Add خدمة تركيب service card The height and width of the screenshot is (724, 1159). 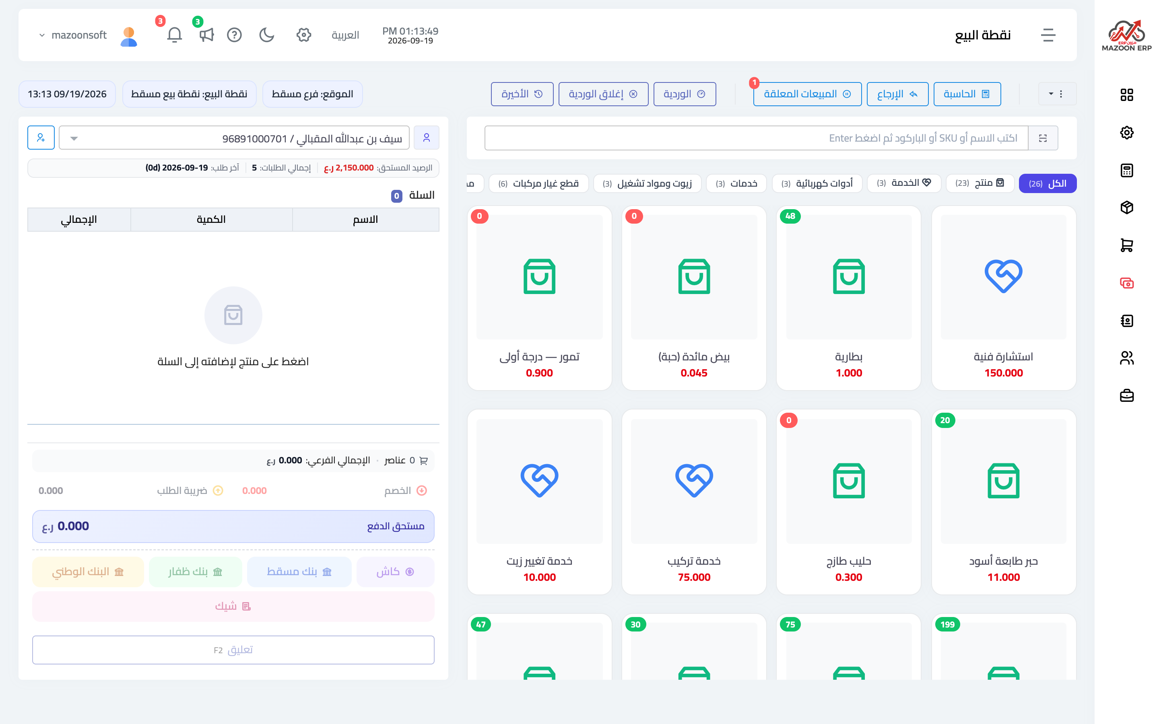694,502
